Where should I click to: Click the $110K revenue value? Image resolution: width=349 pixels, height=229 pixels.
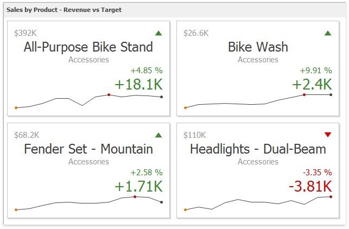[195, 135]
